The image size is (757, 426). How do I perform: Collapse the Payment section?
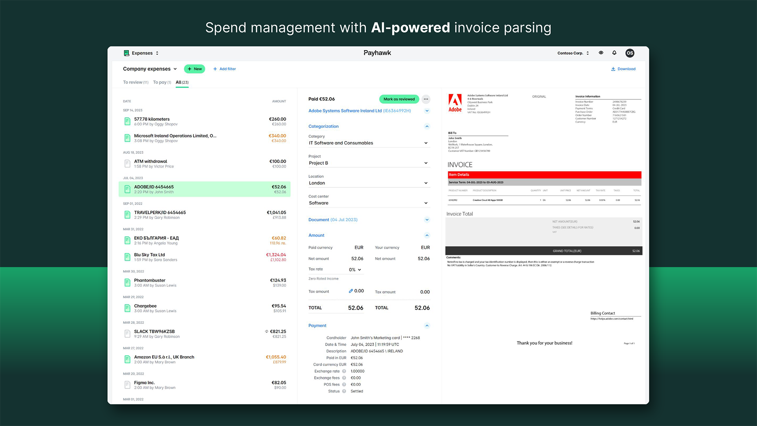(427, 325)
